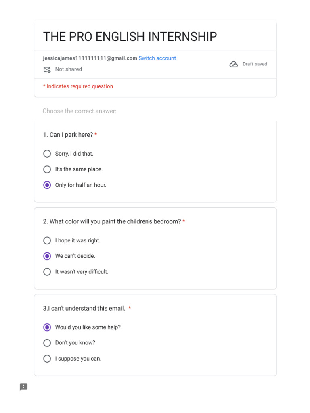Click question text '1. Can I park here?'
This screenshot has height=413, width=310.
click(x=68, y=135)
